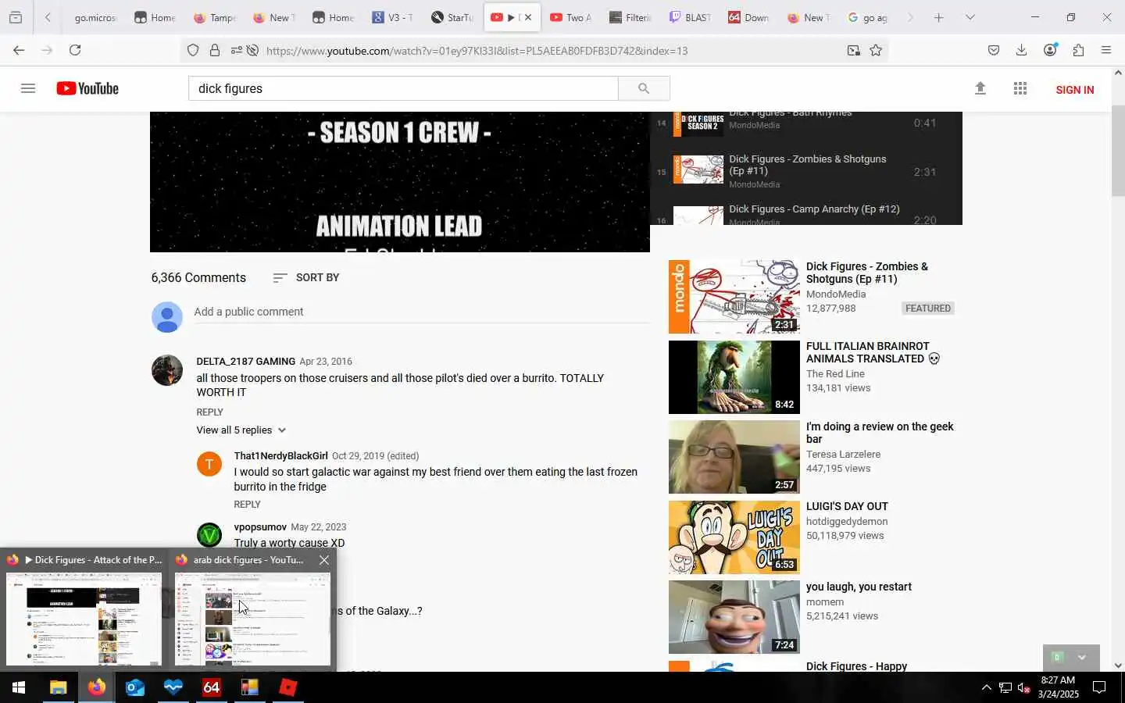
Task: Expand the list all tabs dropdown
Action: [970, 17]
